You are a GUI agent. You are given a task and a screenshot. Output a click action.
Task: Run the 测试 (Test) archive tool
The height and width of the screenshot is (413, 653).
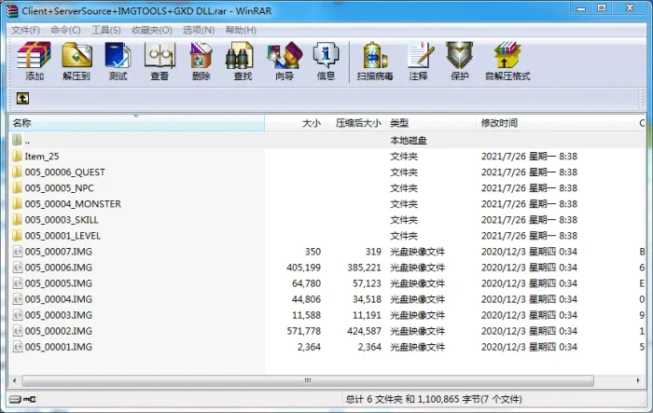tap(118, 61)
